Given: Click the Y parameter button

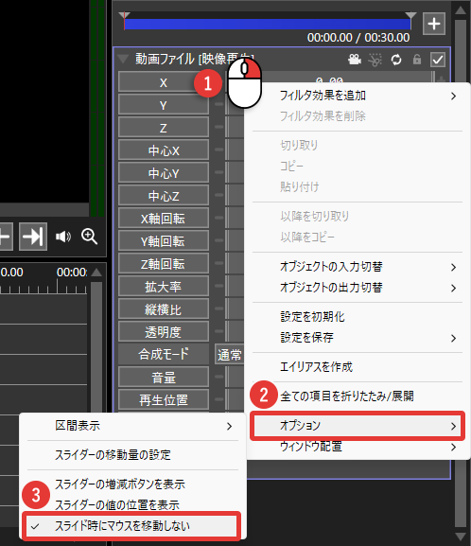Looking at the screenshot, I should (x=164, y=105).
